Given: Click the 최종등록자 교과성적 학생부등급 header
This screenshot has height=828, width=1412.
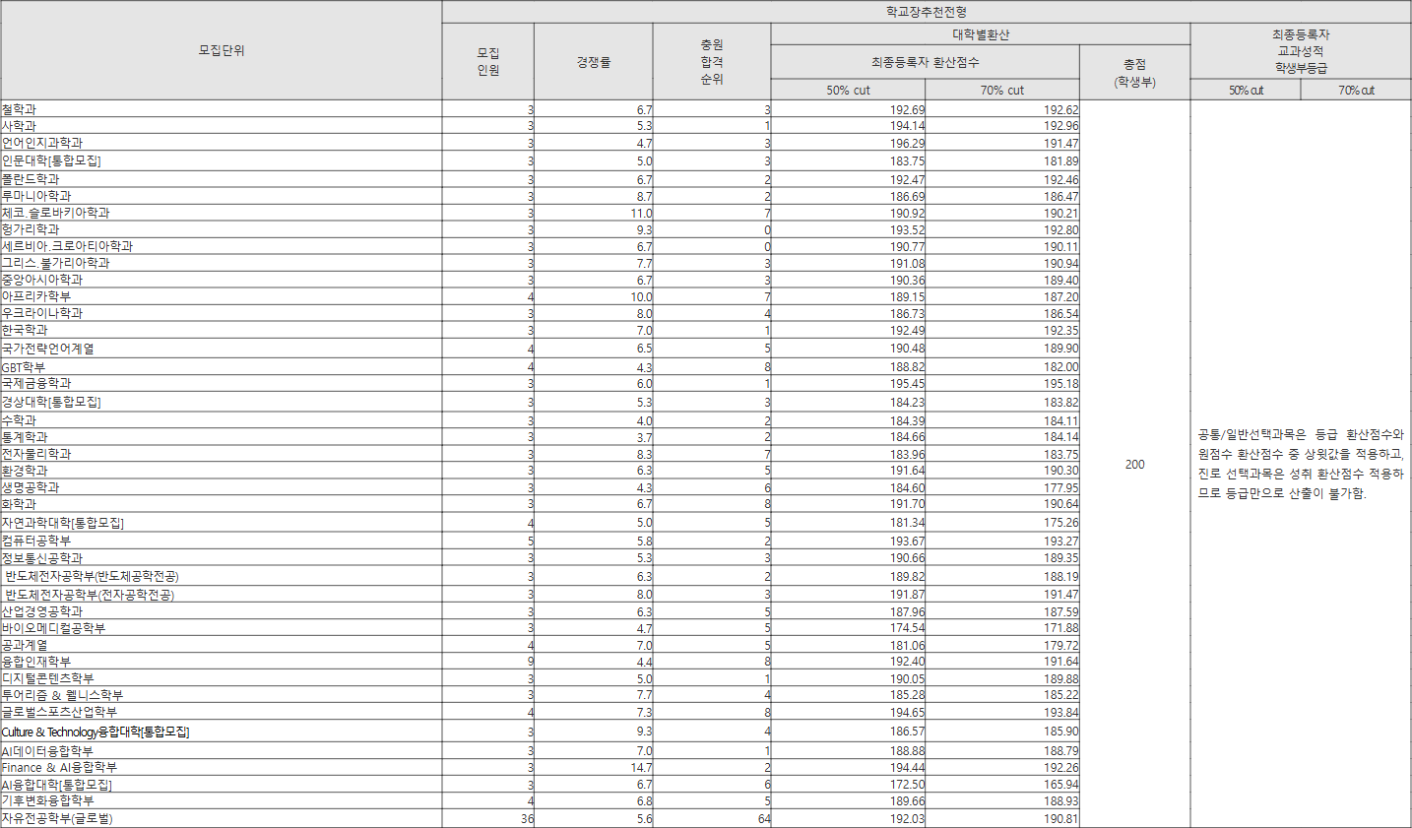Looking at the screenshot, I should 1300,50.
